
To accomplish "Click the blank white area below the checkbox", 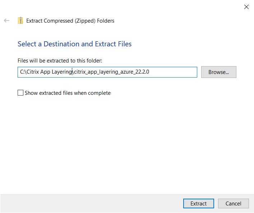I will [x=126, y=144].
